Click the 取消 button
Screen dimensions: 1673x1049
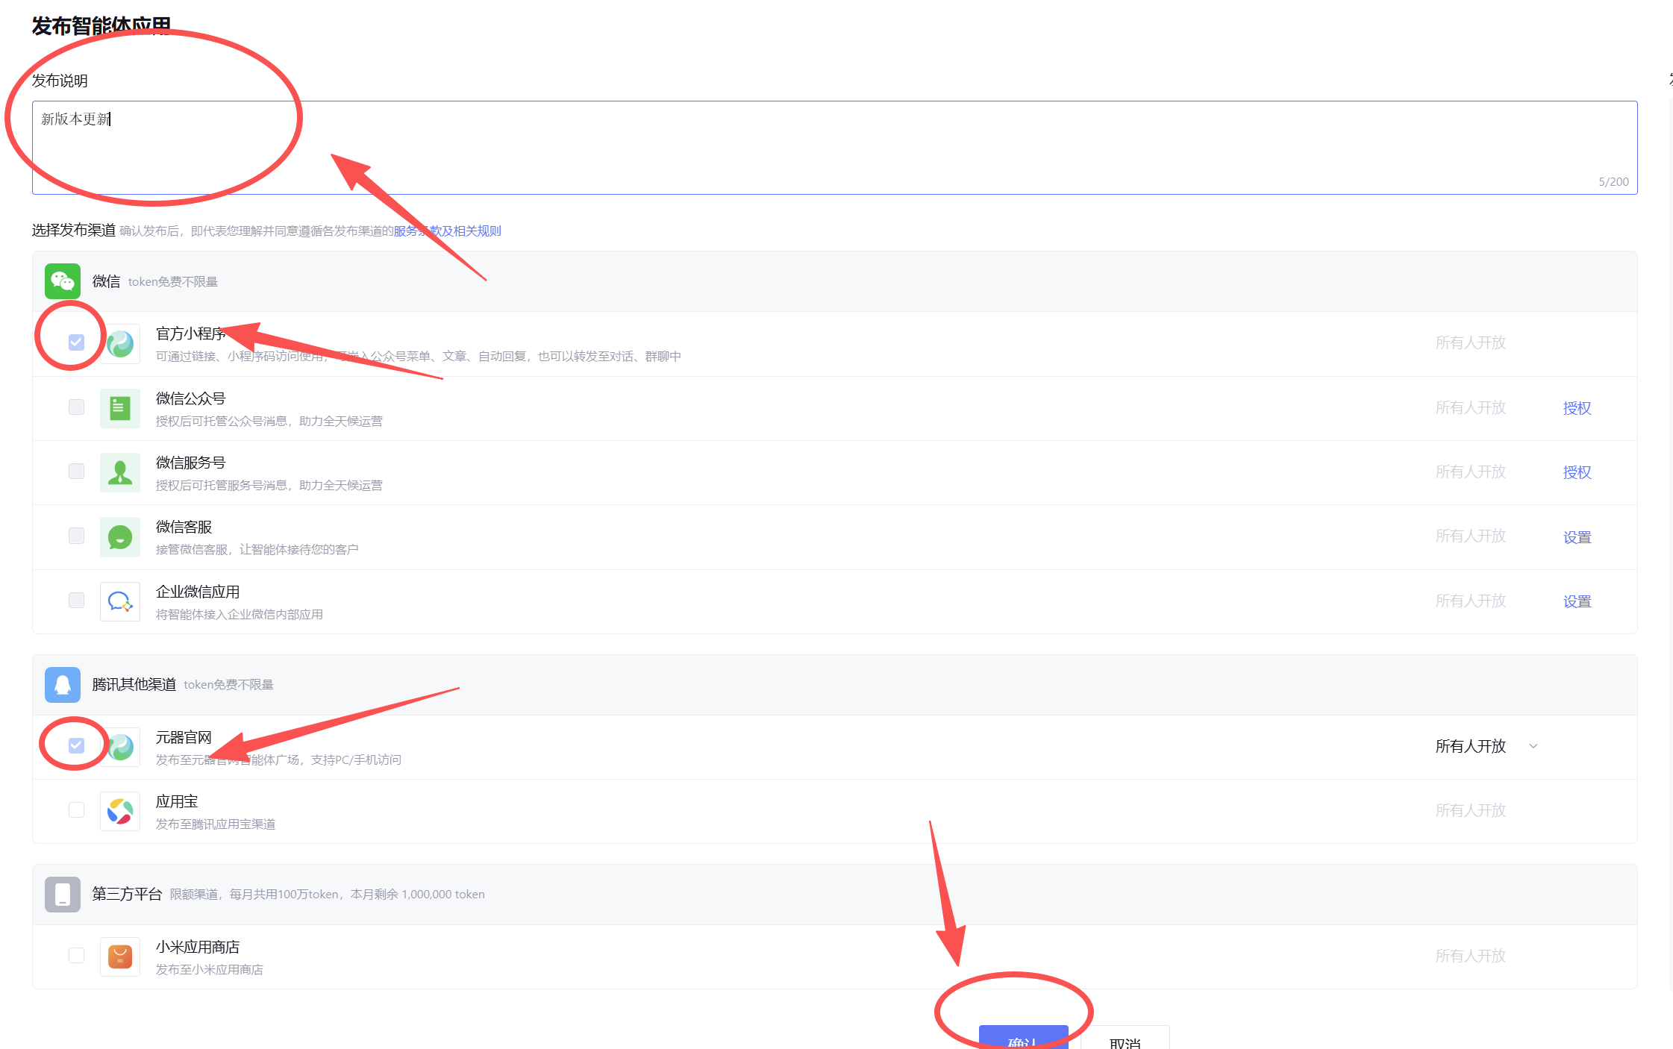point(1125,1039)
